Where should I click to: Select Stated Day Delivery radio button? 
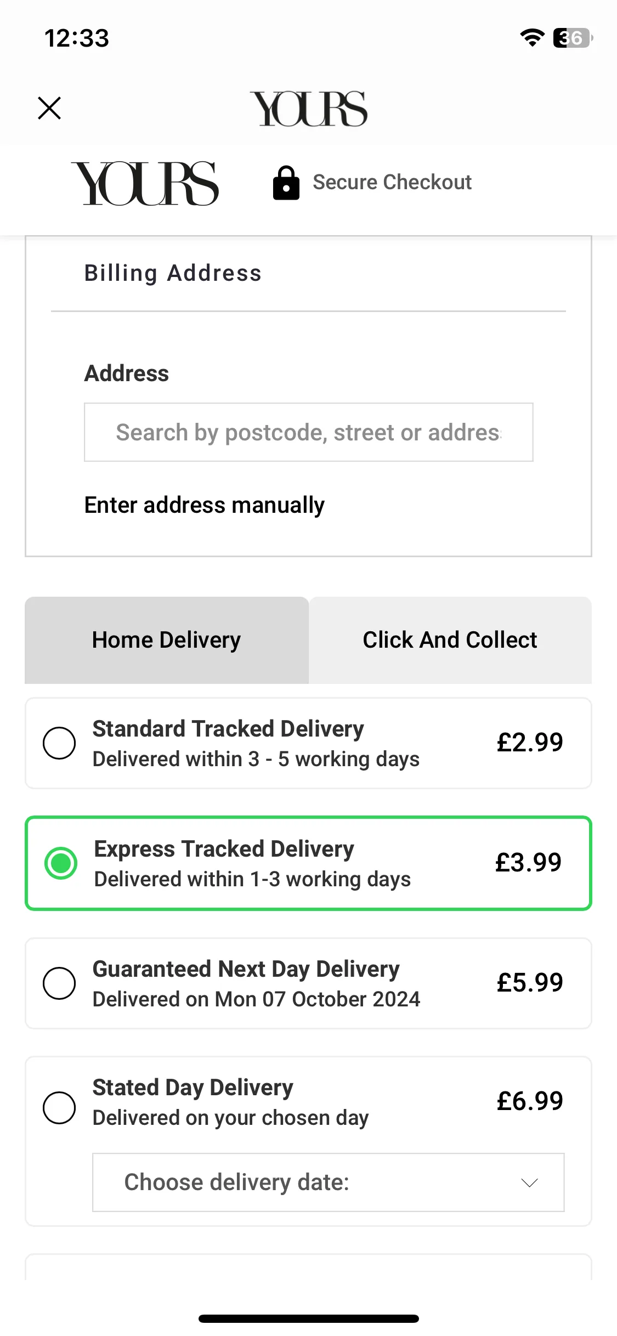(59, 1108)
